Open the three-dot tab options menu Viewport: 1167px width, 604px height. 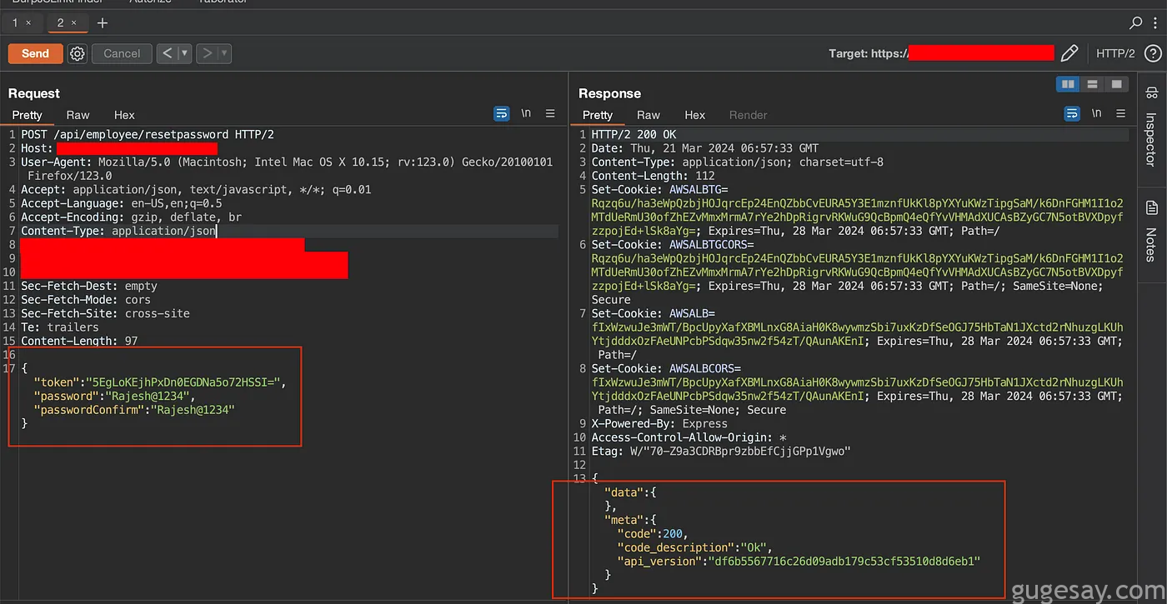pos(1155,22)
